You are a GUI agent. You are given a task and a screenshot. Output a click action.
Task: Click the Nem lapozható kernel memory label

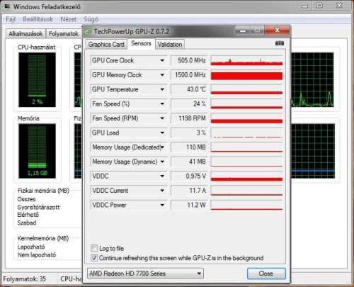coord(37,255)
